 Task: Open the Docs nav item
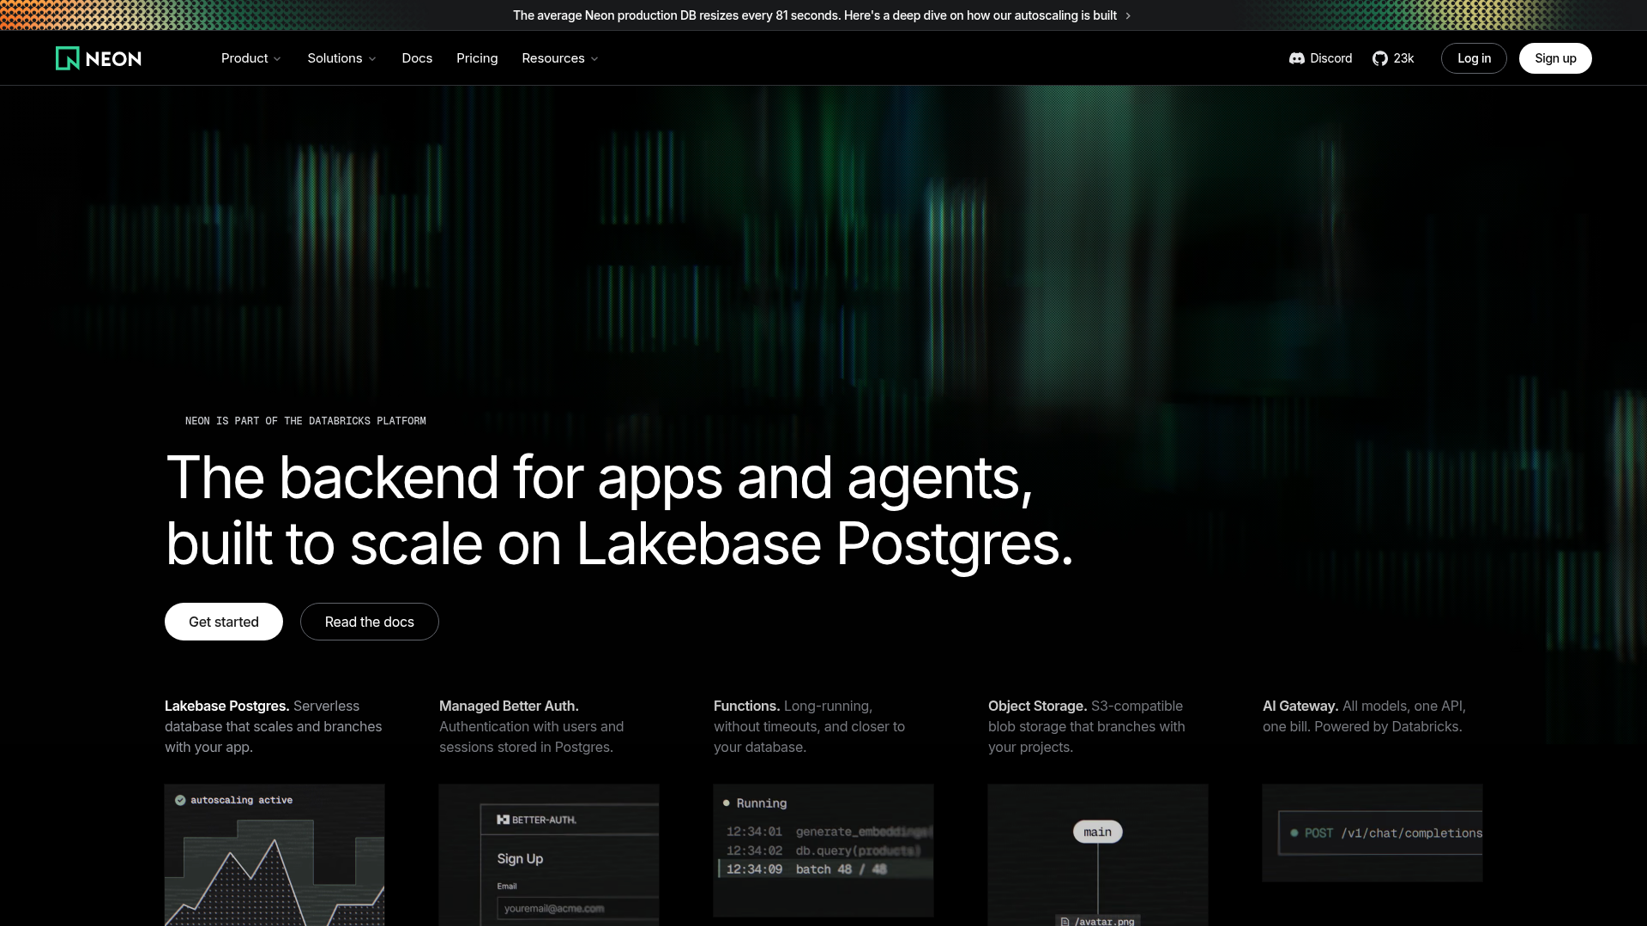click(417, 58)
